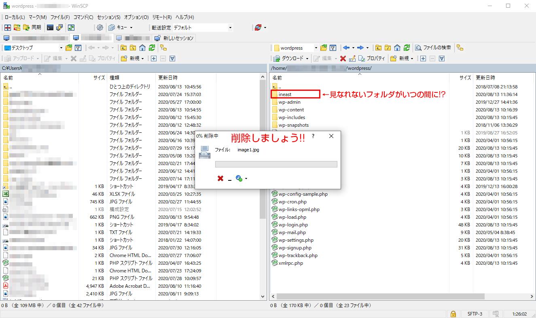Expand the remote forward history dropdown
Viewport: 536px width, 318px height.
pyautogui.click(x=367, y=48)
